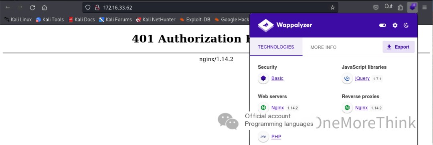This screenshot has width=433, height=145.
Task: Reload the current page
Action: tap(32, 8)
